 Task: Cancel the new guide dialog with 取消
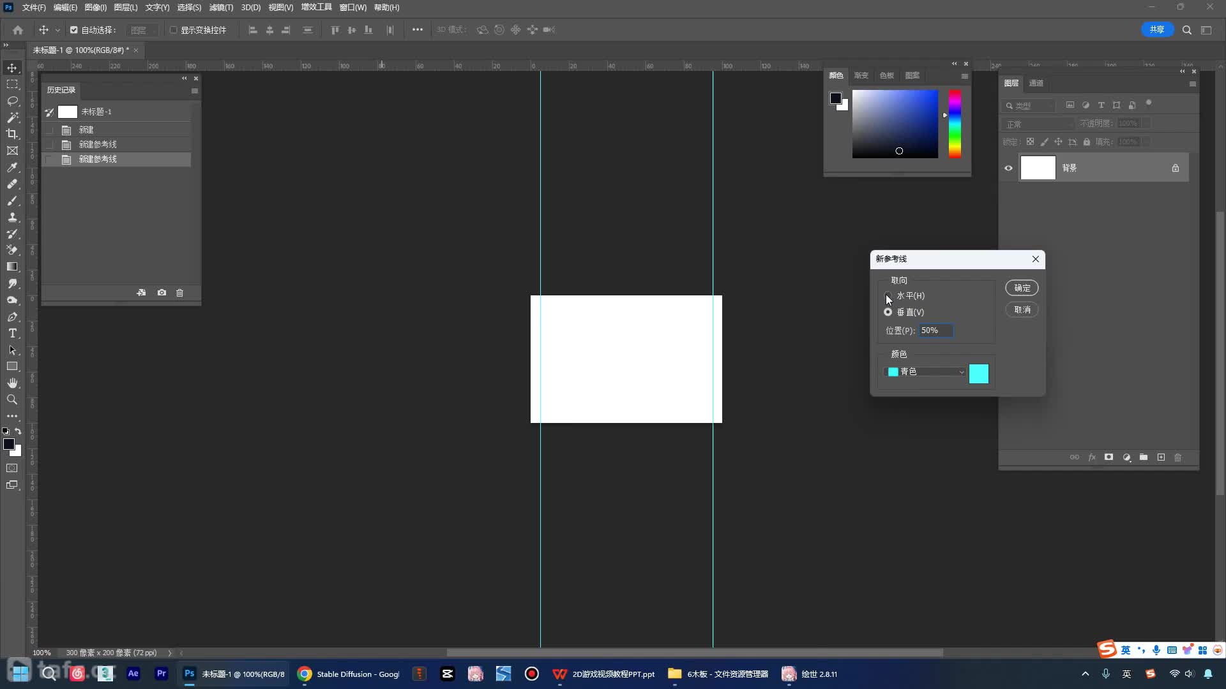click(x=1022, y=309)
